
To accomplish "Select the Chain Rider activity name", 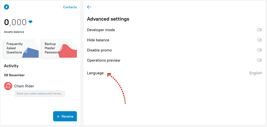I will click(24, 86).
